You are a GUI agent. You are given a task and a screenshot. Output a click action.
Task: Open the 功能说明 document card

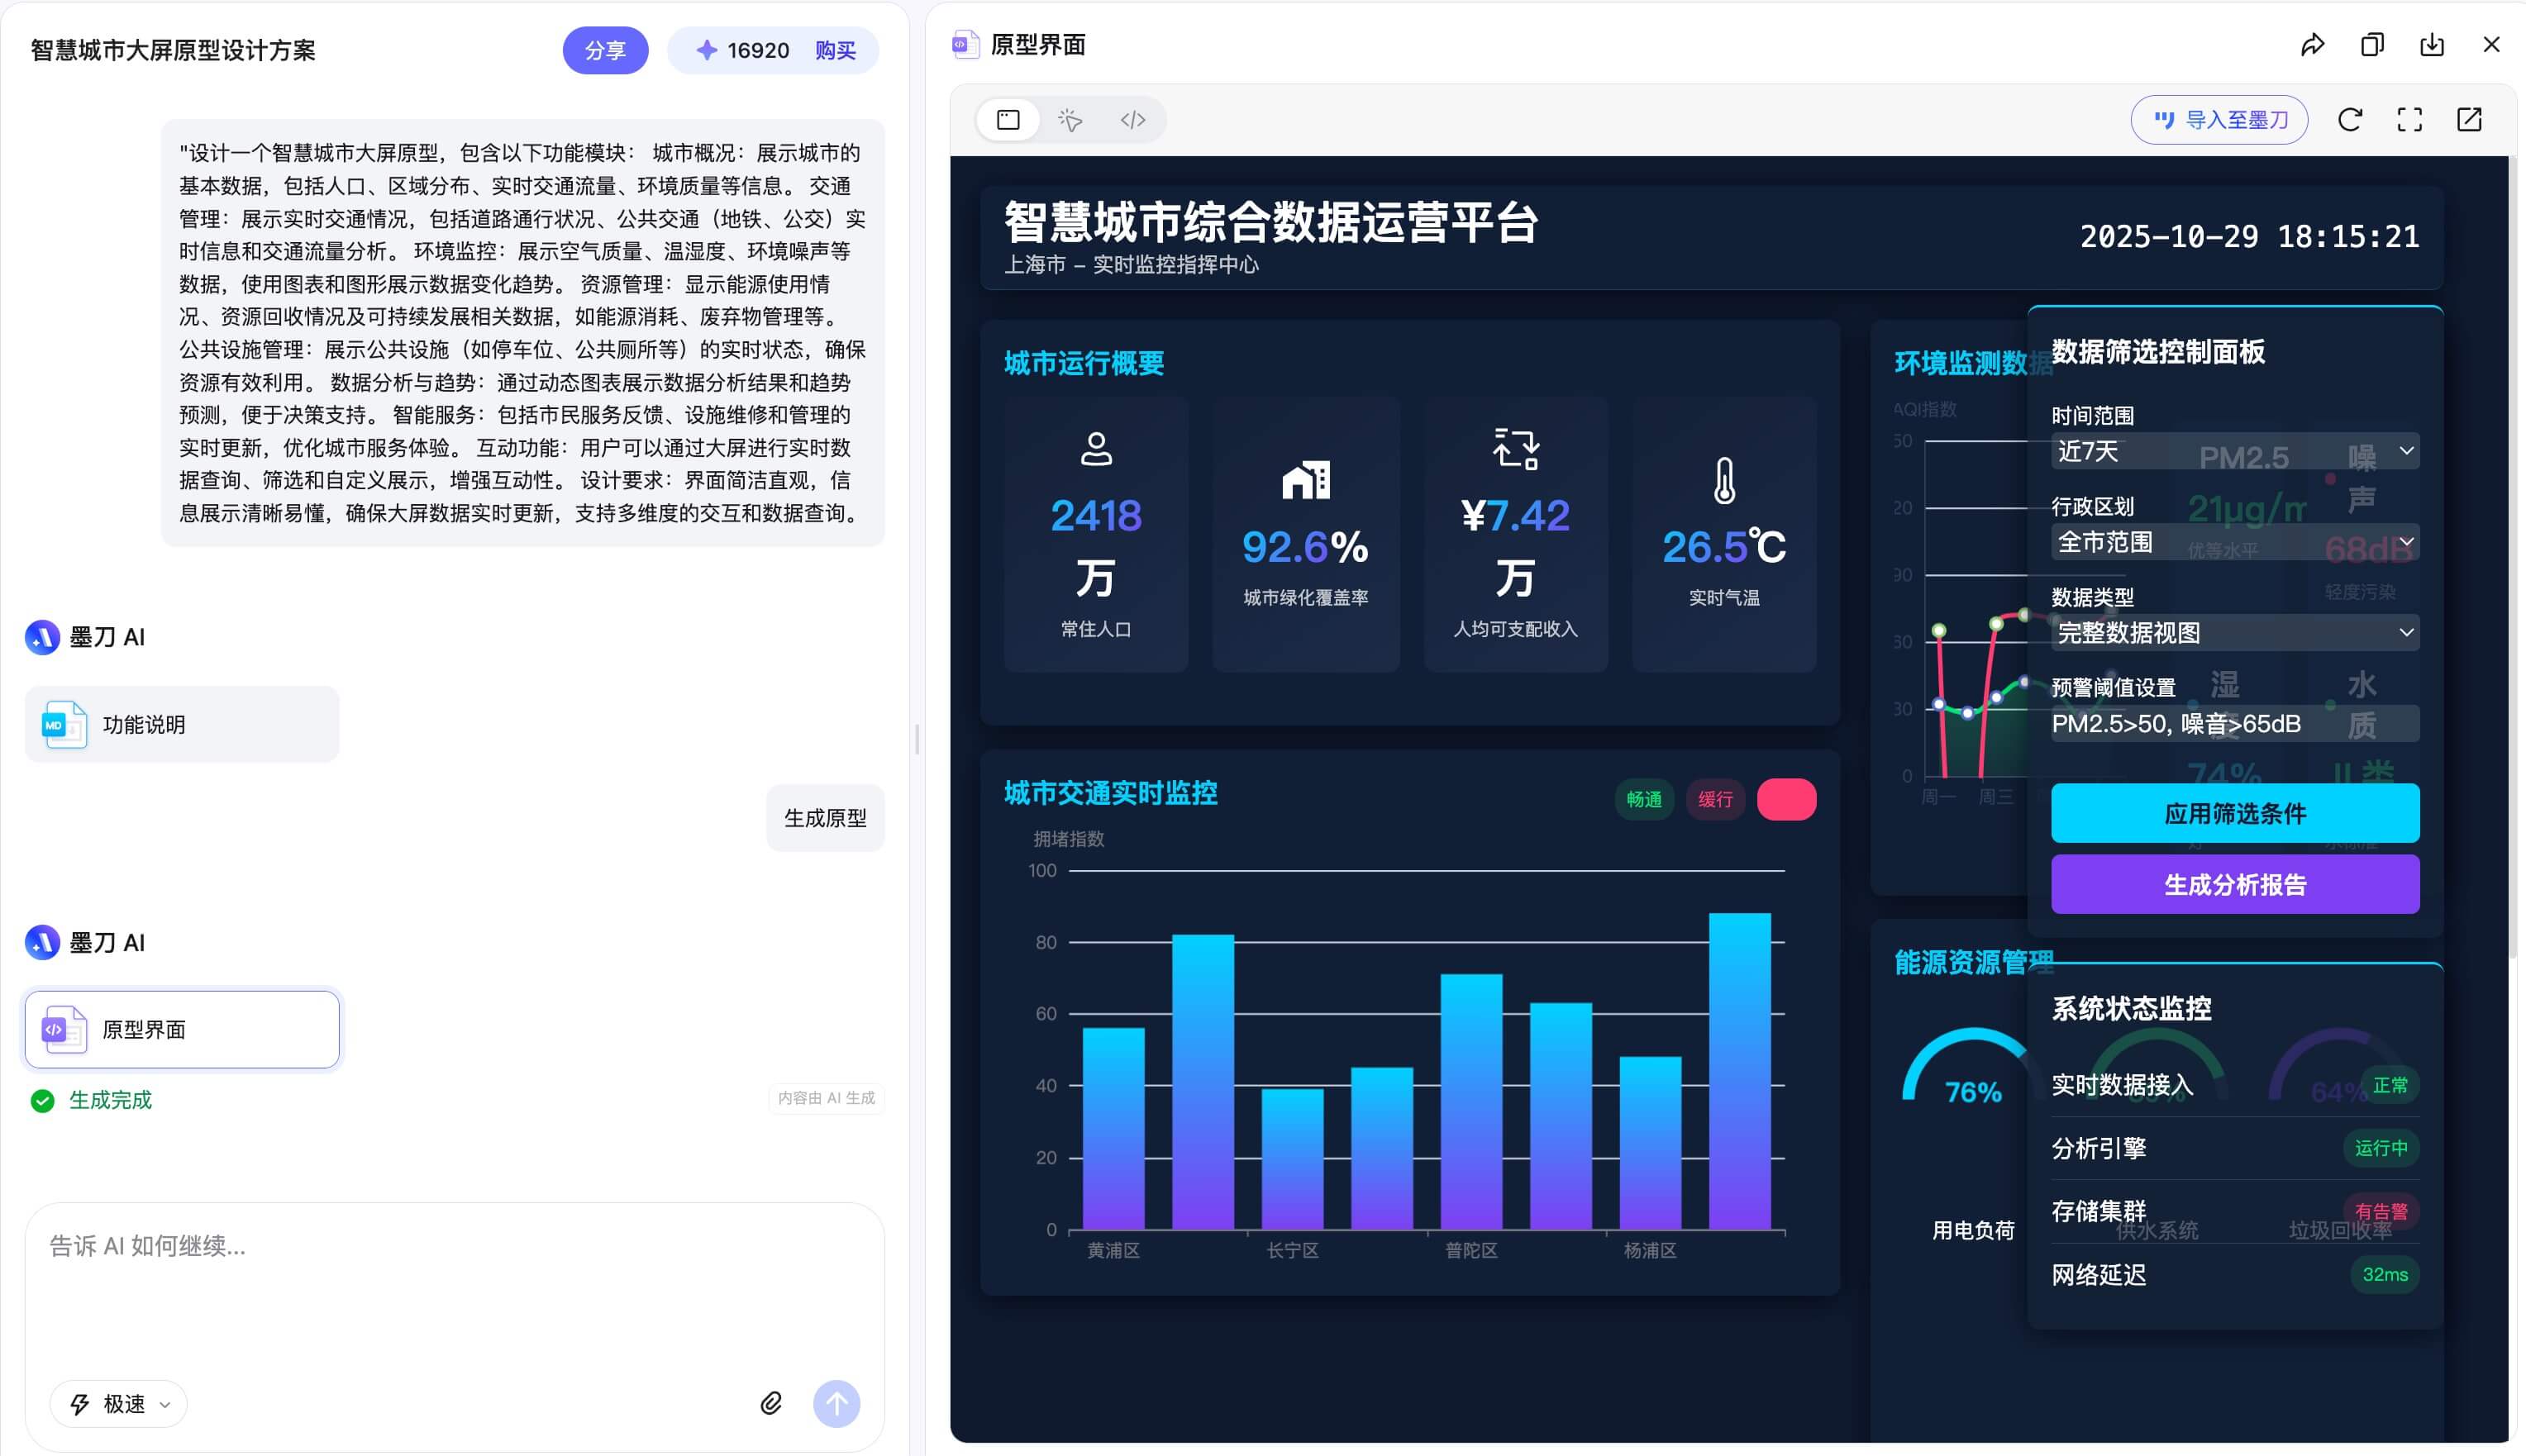pyautogui.click(x=181, y=723)
